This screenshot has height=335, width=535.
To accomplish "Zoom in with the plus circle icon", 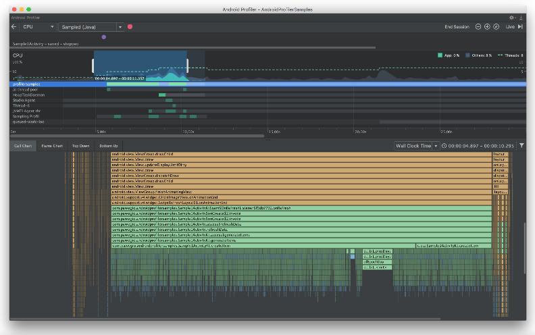I will click(x=487, y=26).
